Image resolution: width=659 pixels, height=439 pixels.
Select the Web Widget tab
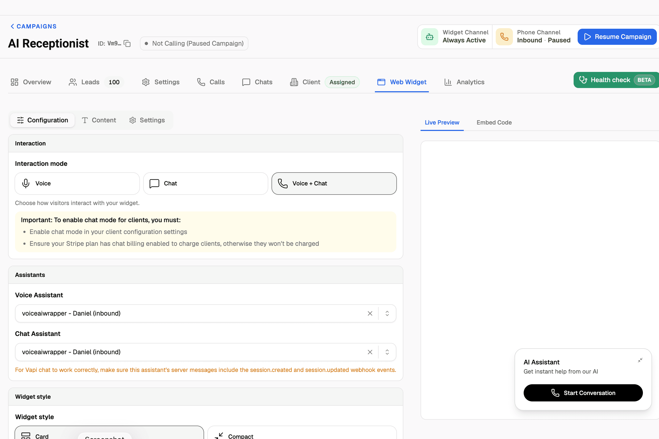[402, 82]
